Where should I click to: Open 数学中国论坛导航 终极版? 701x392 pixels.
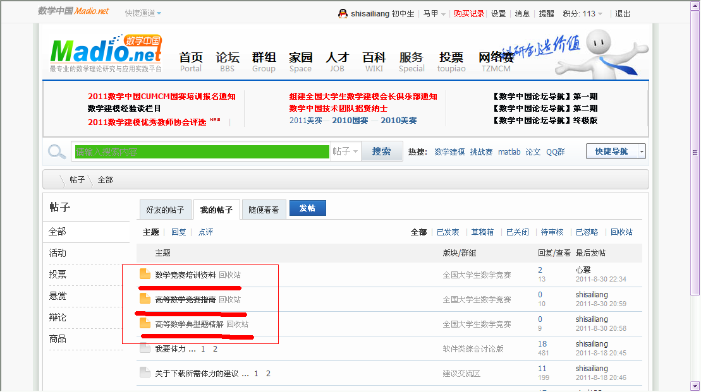544,121
